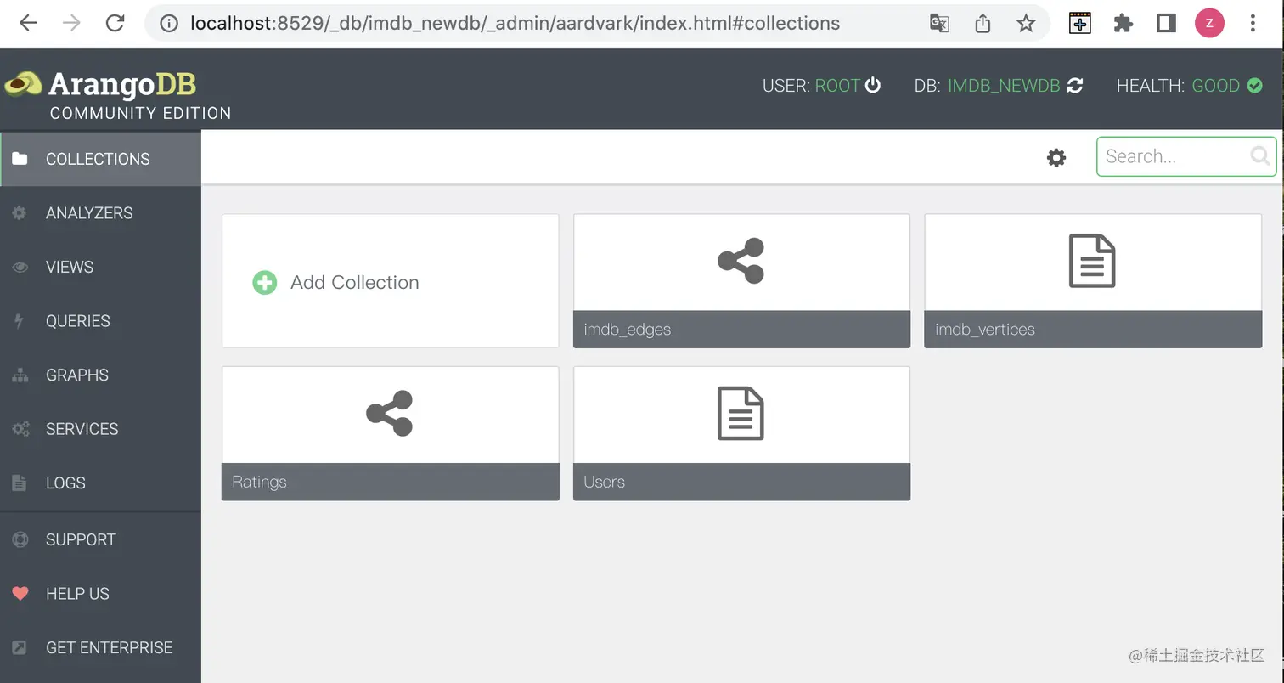
Task: Click the Add Collection label
Action: 355,283
